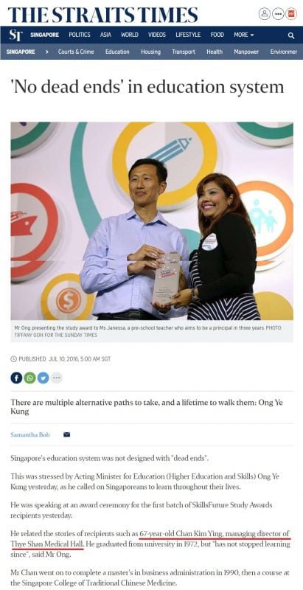Open the PDF e-paper icon

pos(291,14)
